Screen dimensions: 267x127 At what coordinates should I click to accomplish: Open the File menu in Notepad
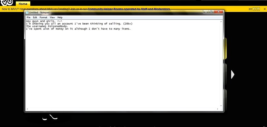pyautogui.click(x=29, y=17)
